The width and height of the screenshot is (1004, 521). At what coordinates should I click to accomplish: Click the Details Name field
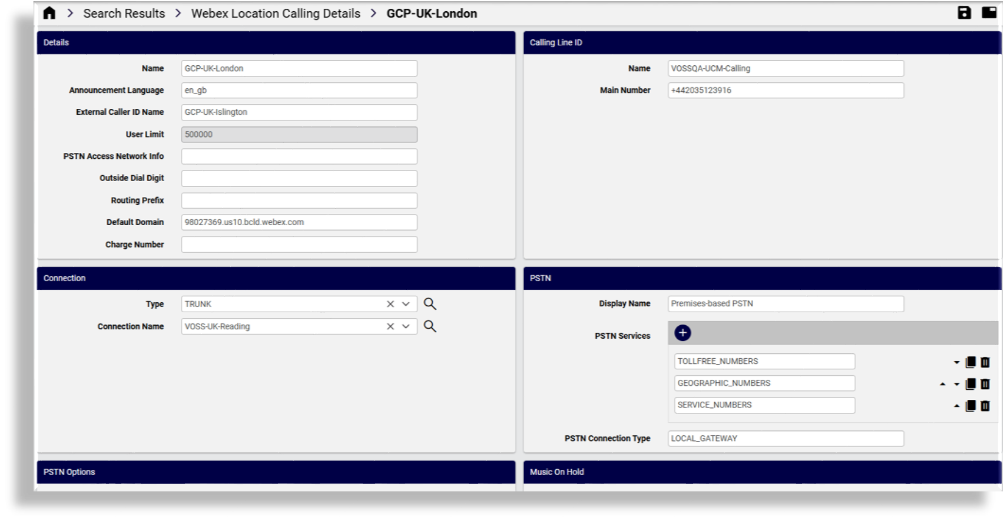[299, 68]
